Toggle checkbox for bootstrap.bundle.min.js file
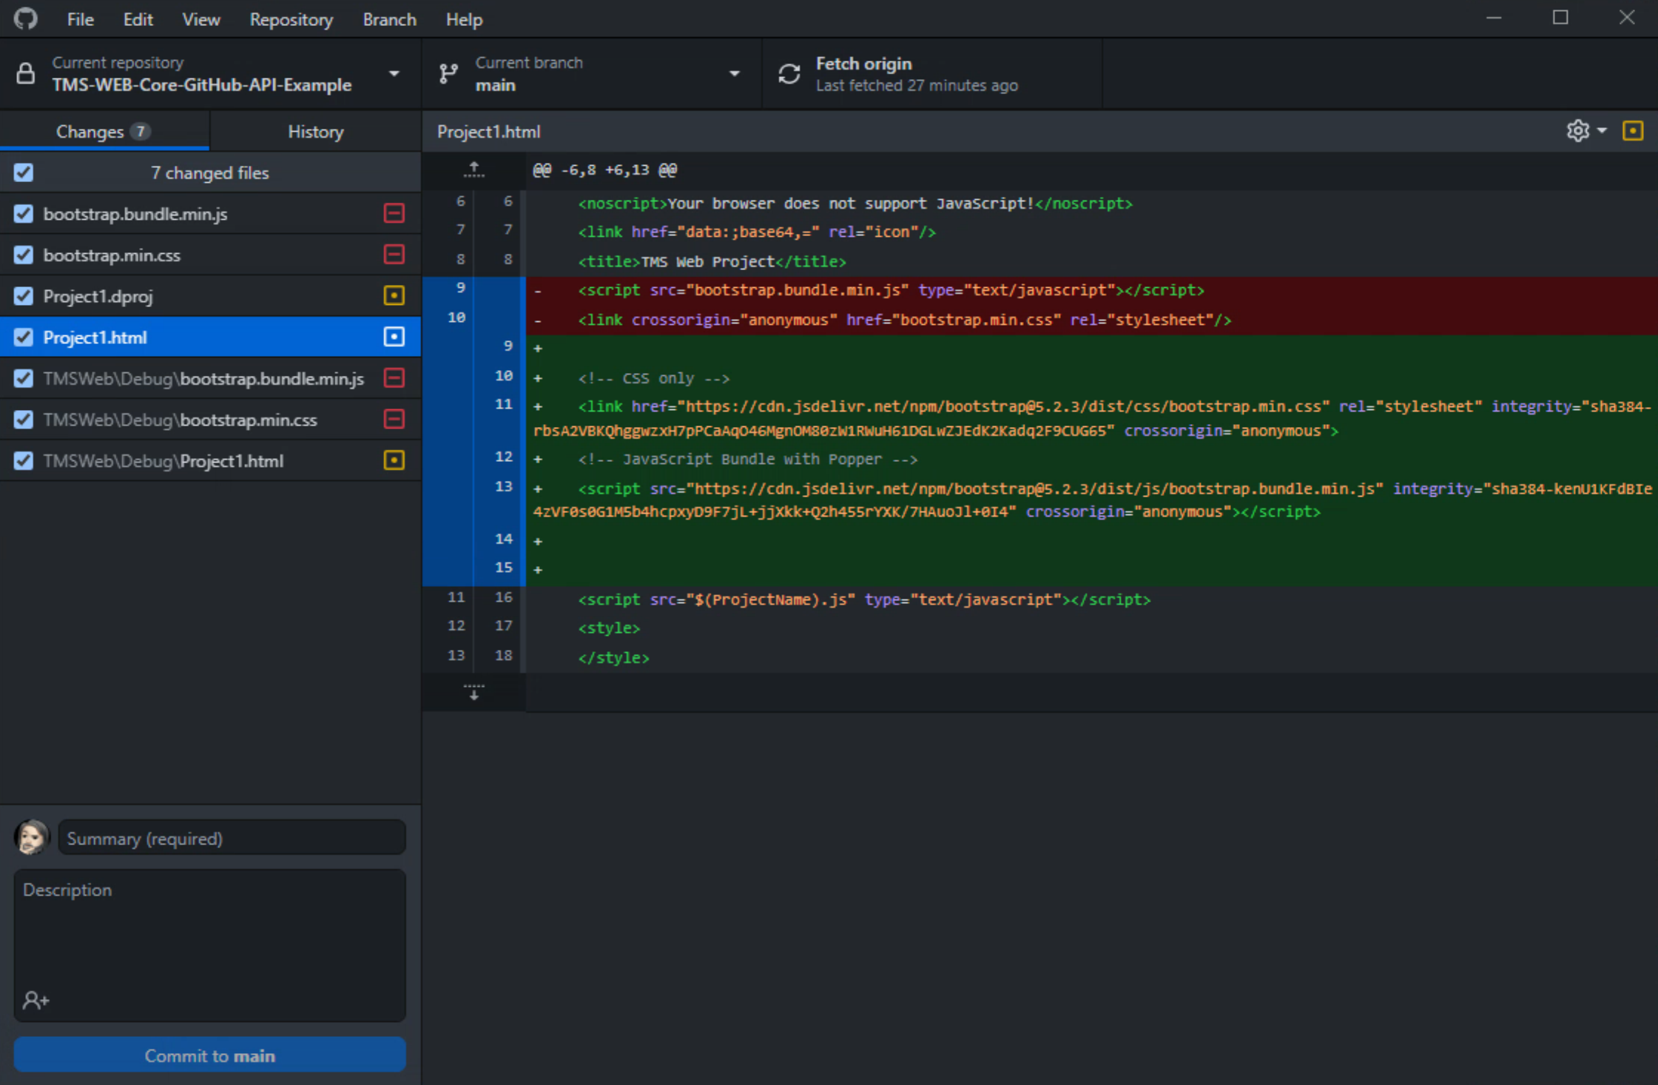 click(x=21, y=215)
